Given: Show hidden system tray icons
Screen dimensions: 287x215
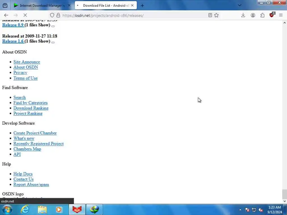Looking at the screenshot, I should click(x=240, y=210).
